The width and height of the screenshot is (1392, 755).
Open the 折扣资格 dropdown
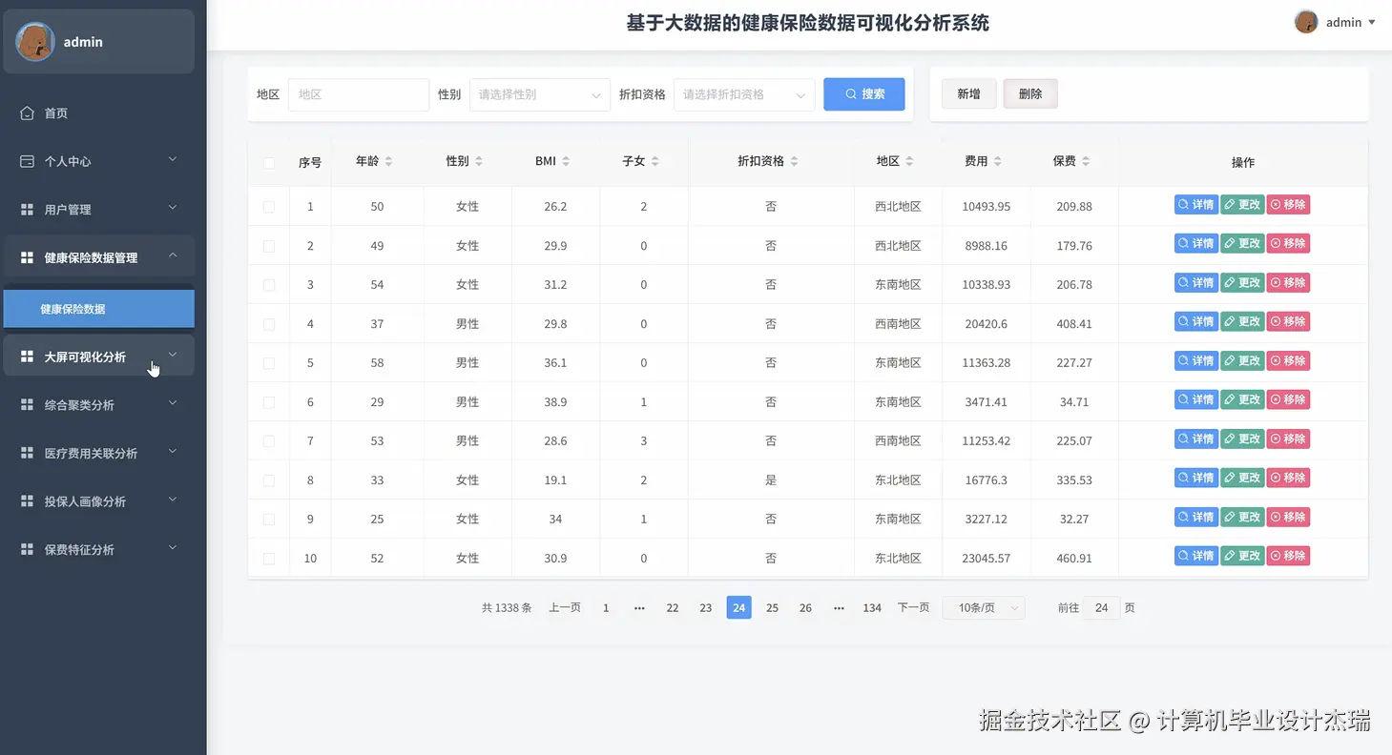click(x=743, y=94)
